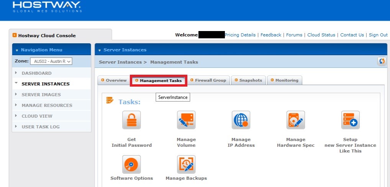Collapse the Navigation Menu panel

click(x=17, y=50)
